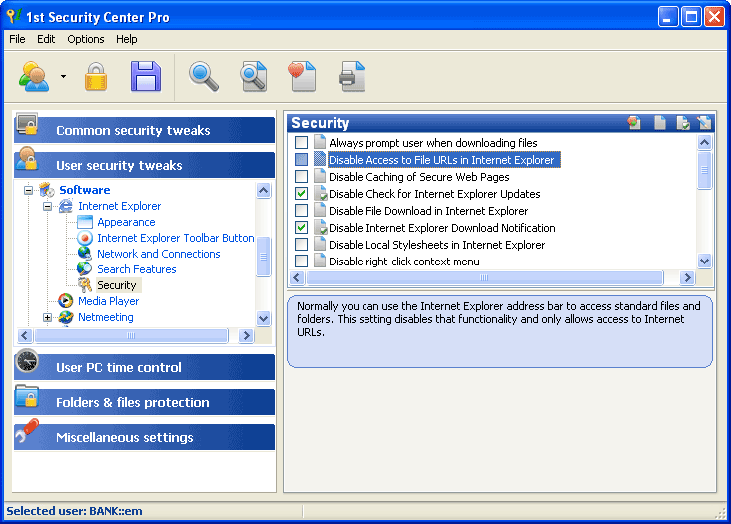Click the Software tree node icon
731x524 pixels.
click(x=47, y=190)
